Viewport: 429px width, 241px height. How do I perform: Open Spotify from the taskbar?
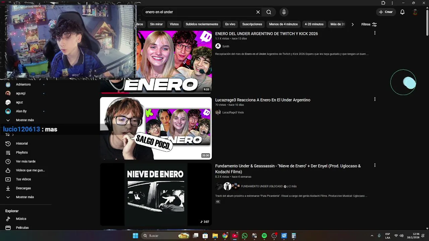(x=264, y=236)
